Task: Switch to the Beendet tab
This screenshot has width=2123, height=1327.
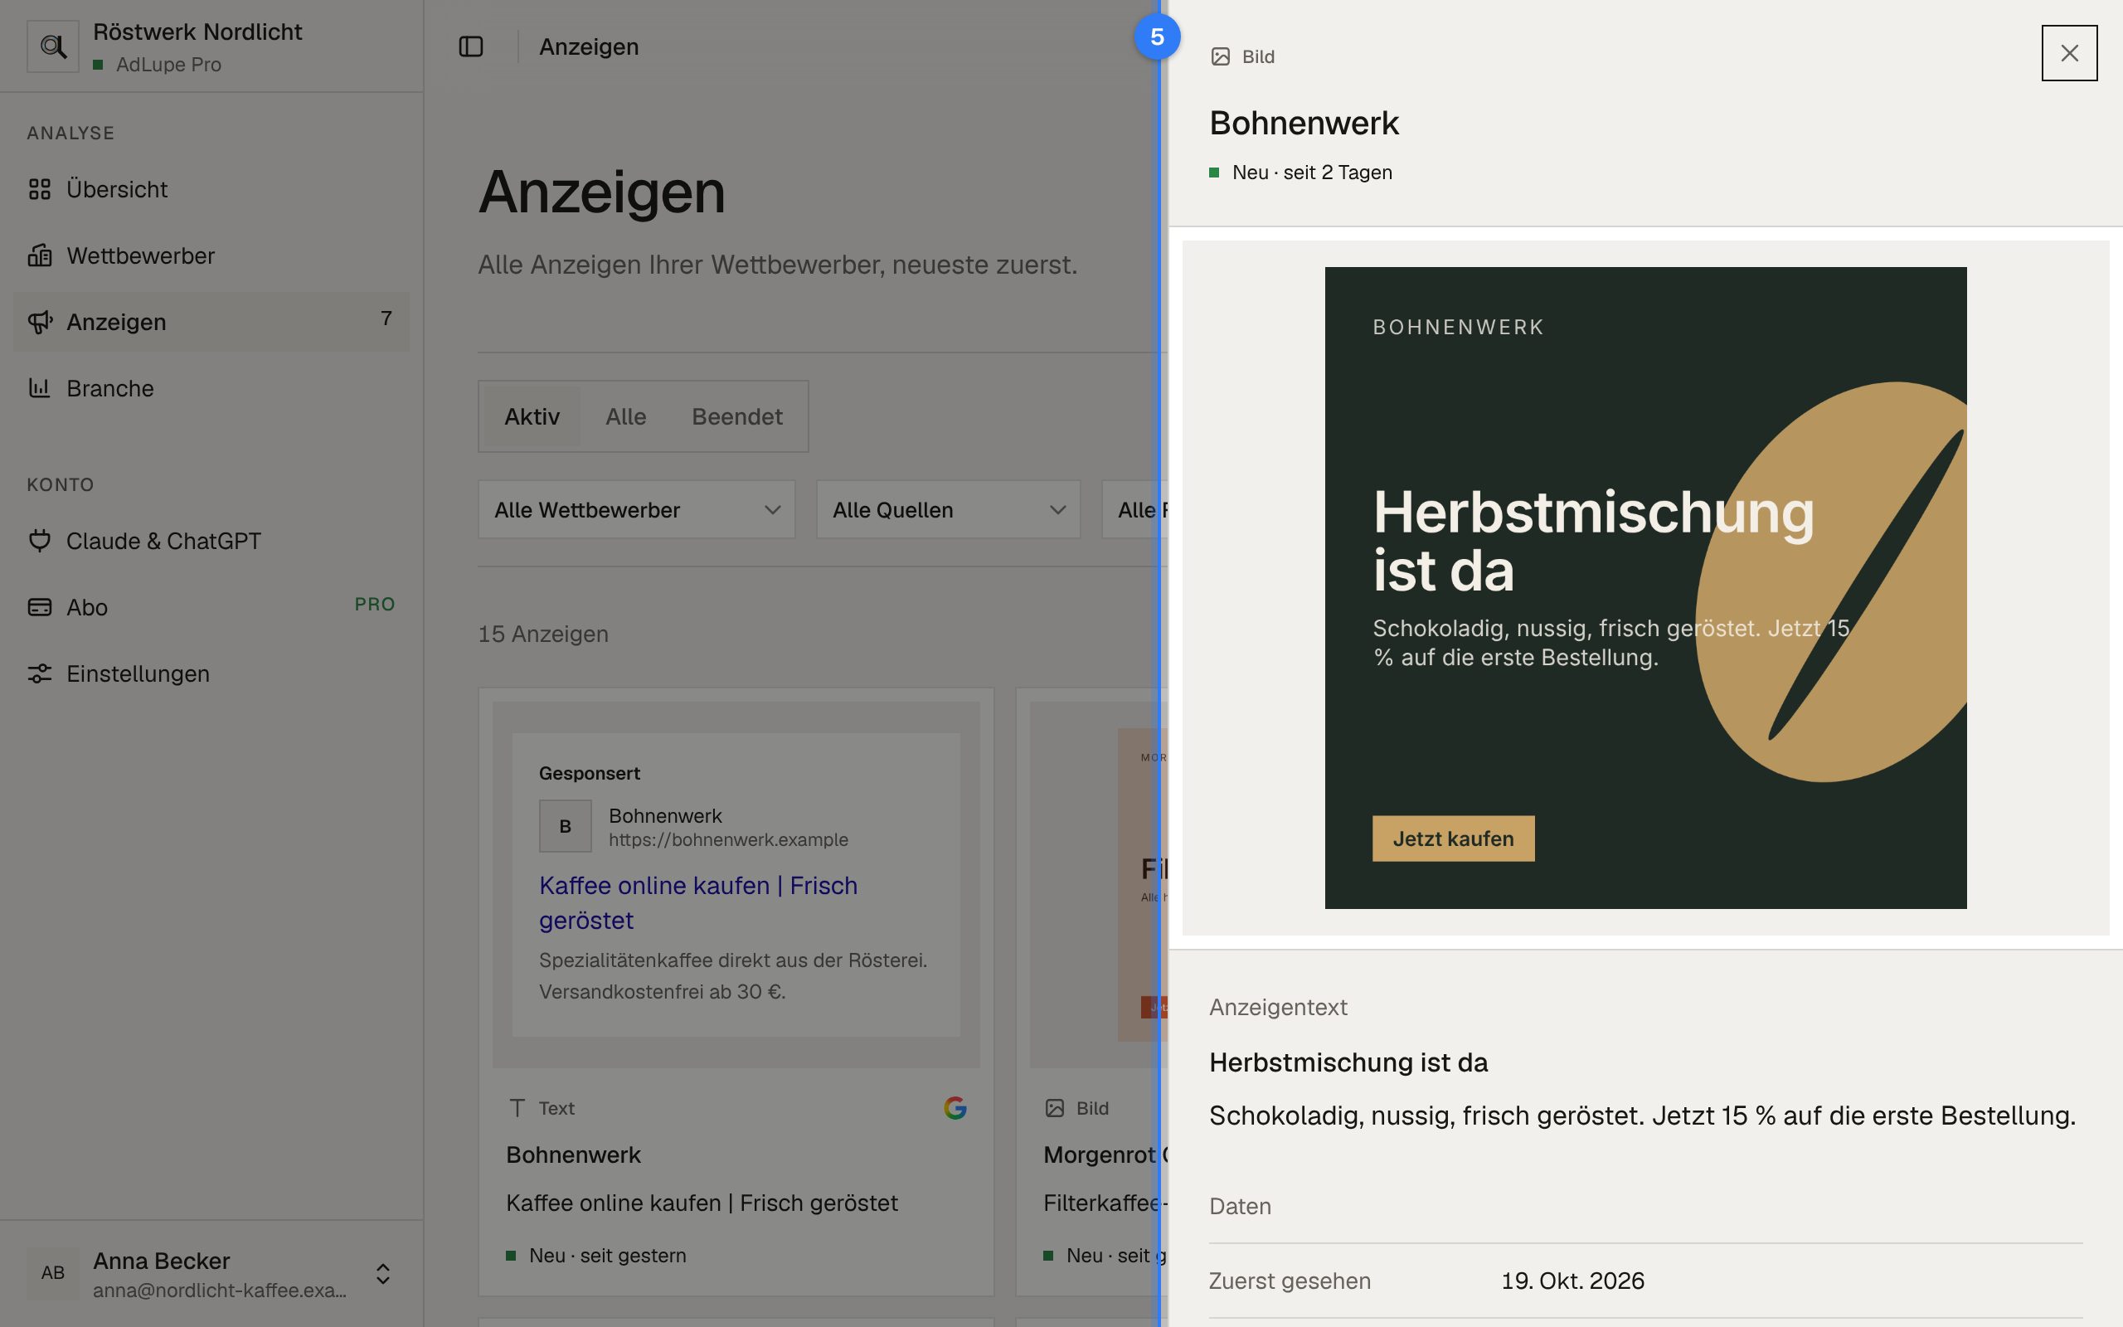Action: click(x=737, y=417)
